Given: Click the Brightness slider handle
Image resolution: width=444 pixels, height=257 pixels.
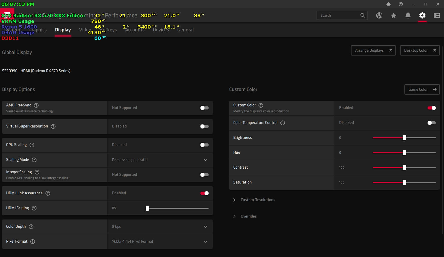Looking at the screenshot, I should [404, 138].
